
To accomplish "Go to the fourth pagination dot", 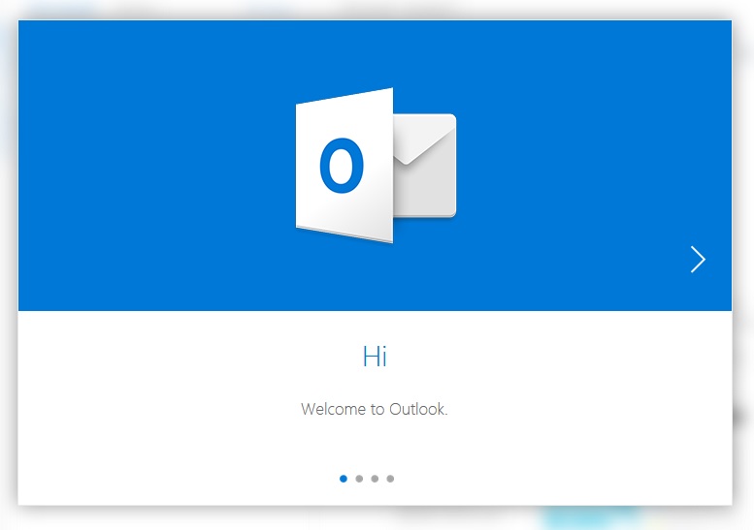I will 390,479.
